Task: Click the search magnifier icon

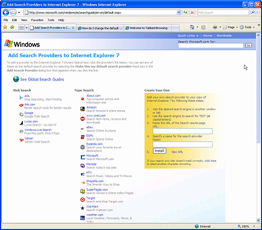Action: pyautogui.click(x=253, y=12)
